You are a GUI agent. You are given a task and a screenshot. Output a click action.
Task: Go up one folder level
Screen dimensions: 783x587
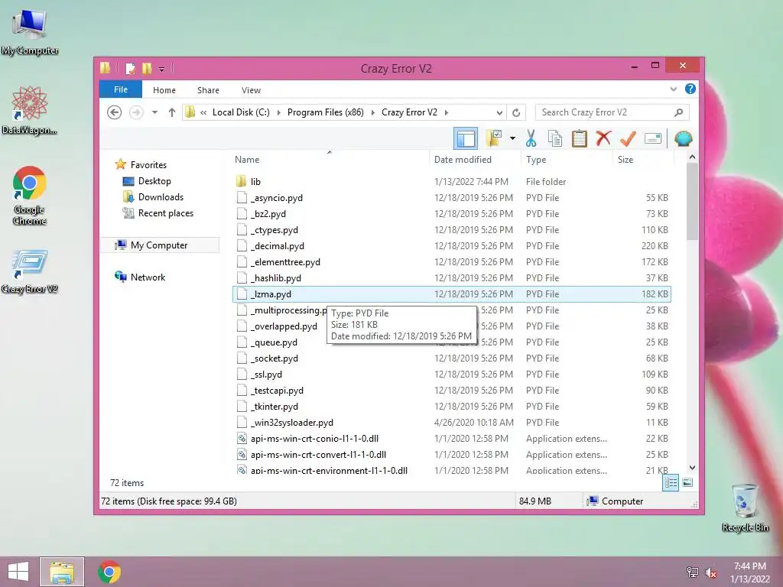pos(172,112)
